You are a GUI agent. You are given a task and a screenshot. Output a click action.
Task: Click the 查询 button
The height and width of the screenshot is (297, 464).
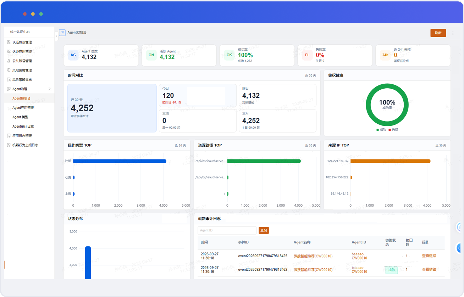[x=264, y=230]
